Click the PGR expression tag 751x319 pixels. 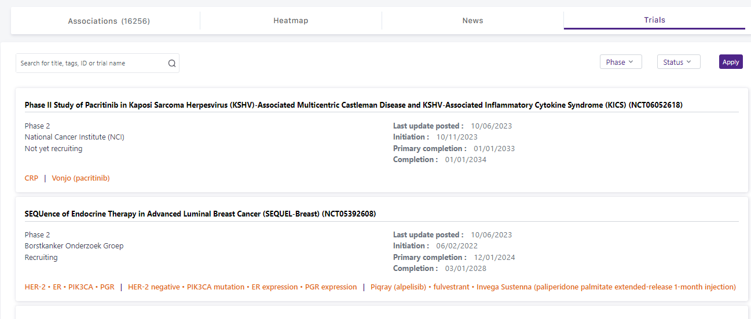coord(331,287)
